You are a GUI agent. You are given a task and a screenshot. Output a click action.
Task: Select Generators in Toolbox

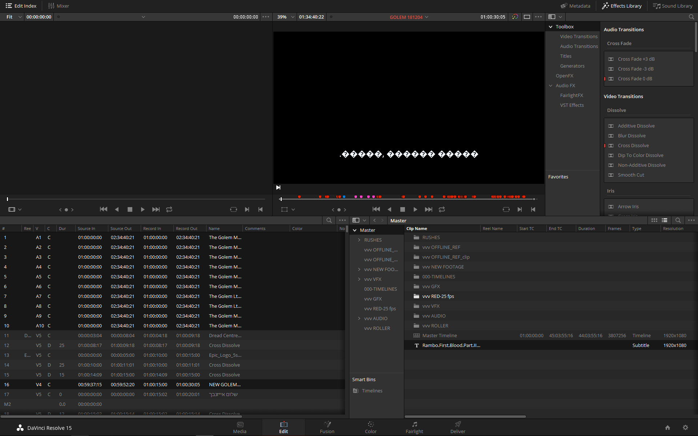572,66
